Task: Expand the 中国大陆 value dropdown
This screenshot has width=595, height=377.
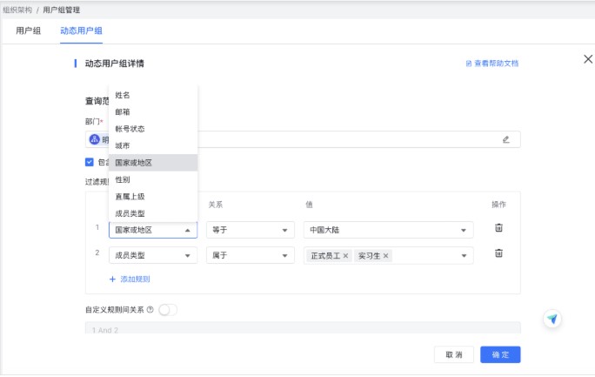Action: [389, 230]
